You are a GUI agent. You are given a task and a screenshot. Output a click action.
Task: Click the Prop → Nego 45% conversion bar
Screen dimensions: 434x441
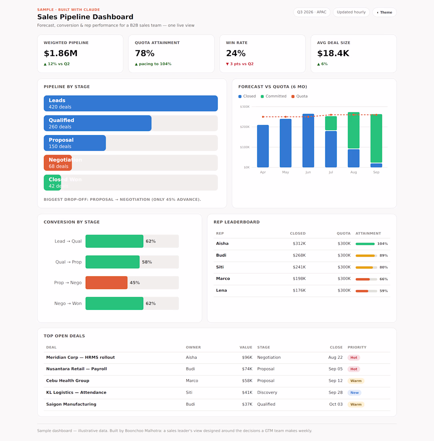[x=106, y=283]
